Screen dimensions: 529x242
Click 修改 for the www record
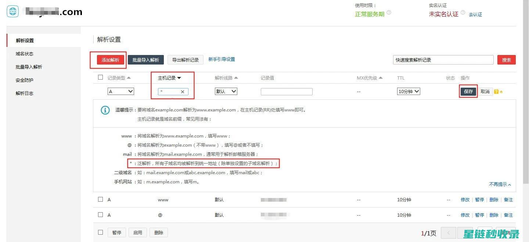(465, 200)
